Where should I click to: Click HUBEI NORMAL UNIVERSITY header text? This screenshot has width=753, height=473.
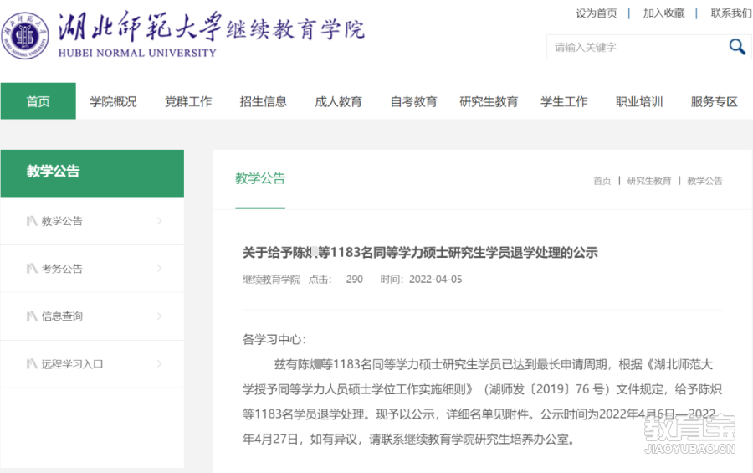pyautogui.click(x=137, y=53)
